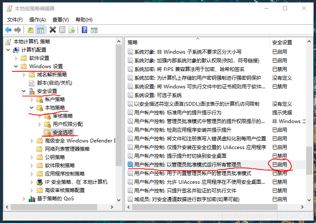Select policy 以安全描述符定义语言(SDDL)语法

197,104
